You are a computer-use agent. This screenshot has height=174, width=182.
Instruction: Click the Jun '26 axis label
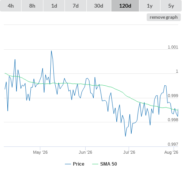pos(85,152)
